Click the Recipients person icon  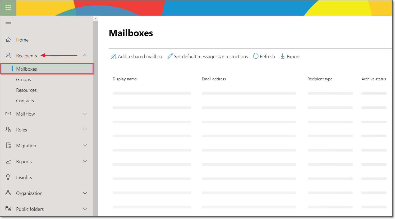(8, 55)
